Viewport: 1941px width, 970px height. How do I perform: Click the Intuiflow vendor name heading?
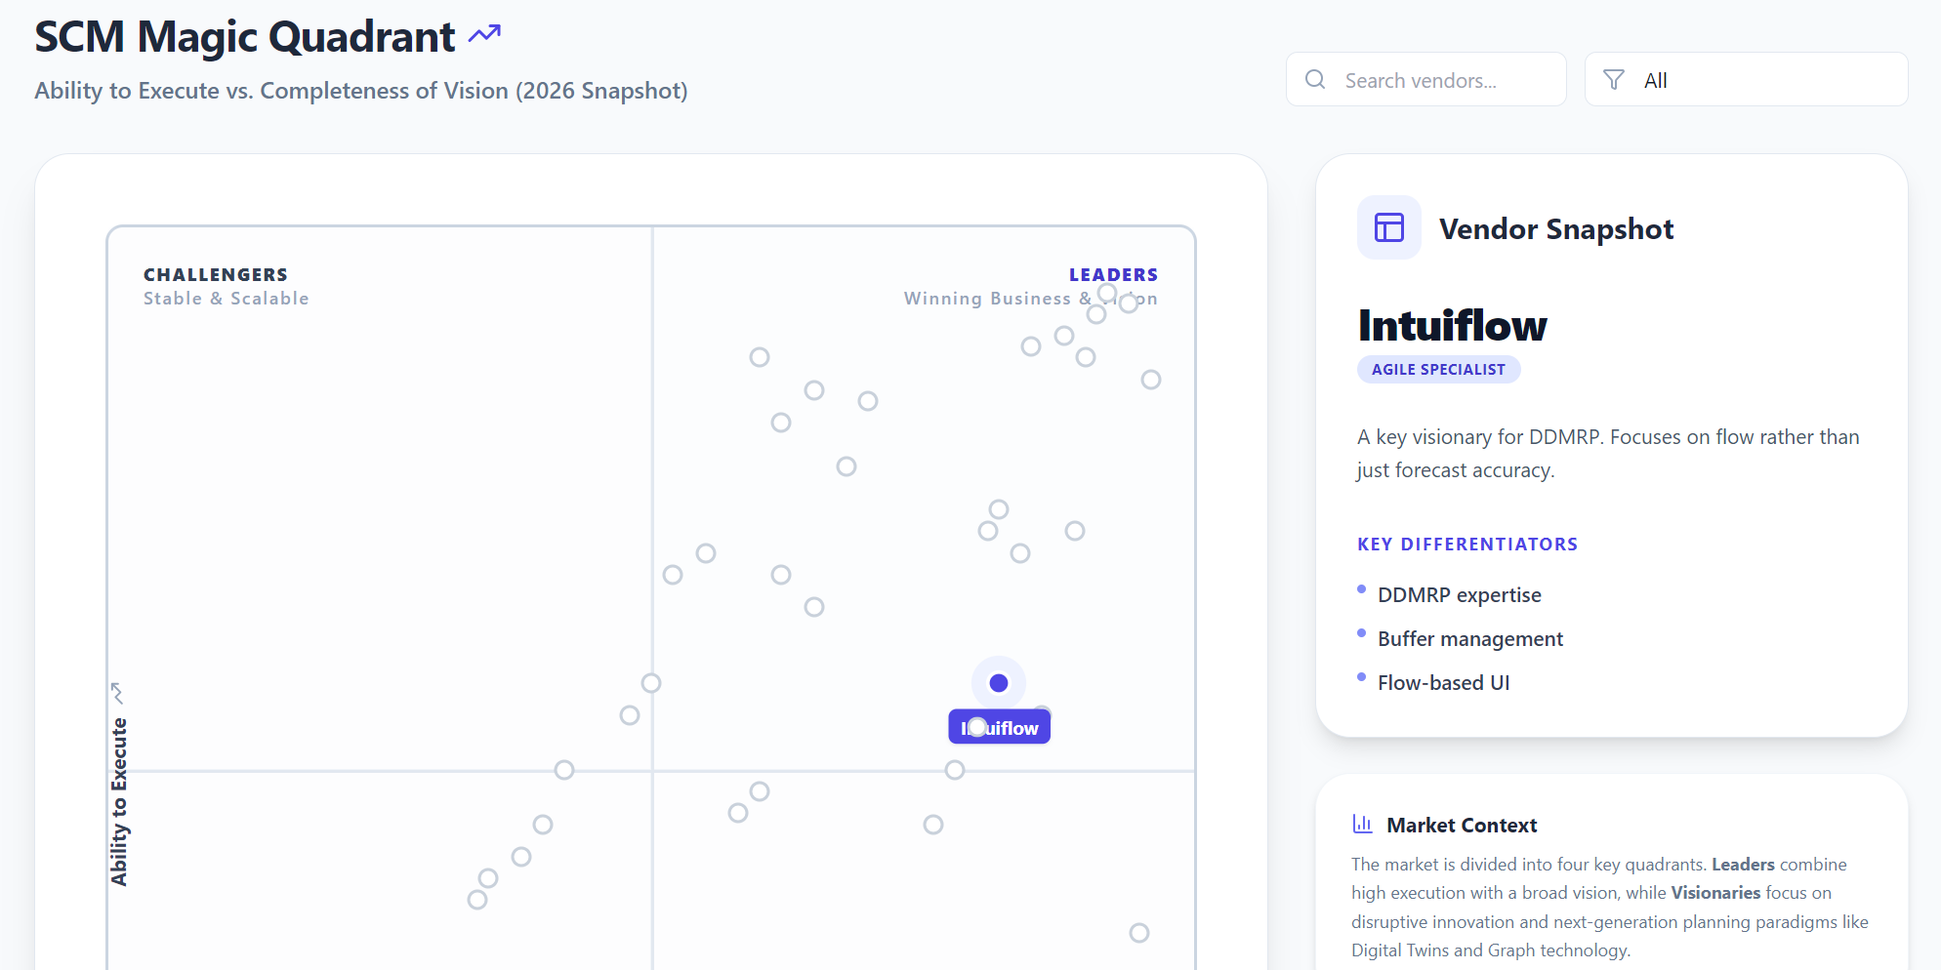pos(1452,326)
